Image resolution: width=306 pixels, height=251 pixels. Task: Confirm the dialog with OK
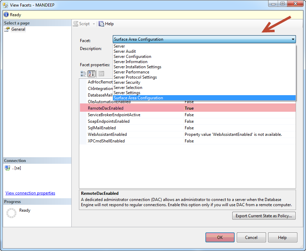point(220,238)
